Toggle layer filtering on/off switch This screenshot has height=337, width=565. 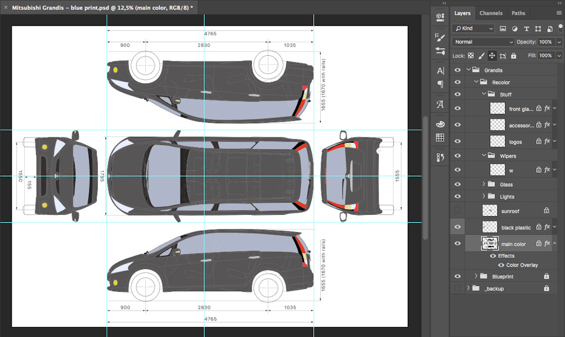[560, 28]
